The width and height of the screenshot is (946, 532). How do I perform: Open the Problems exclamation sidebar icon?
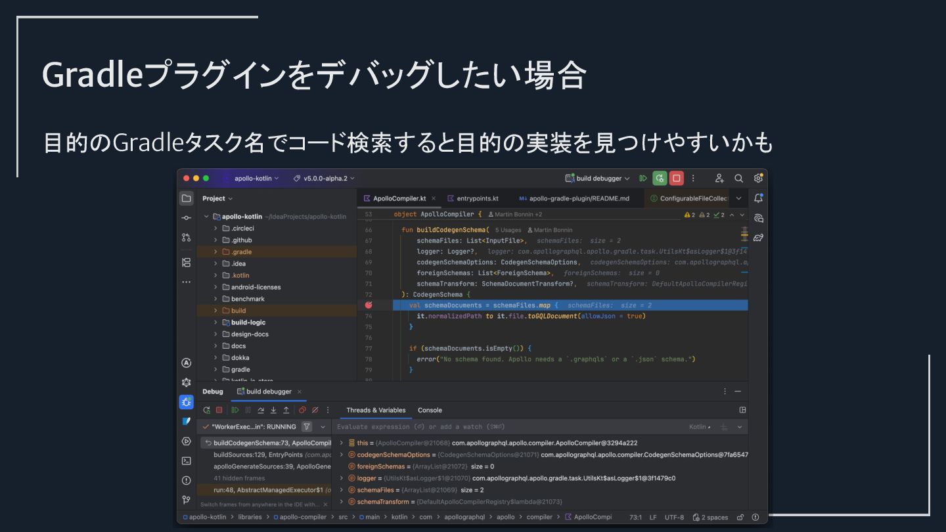(187, 481)
